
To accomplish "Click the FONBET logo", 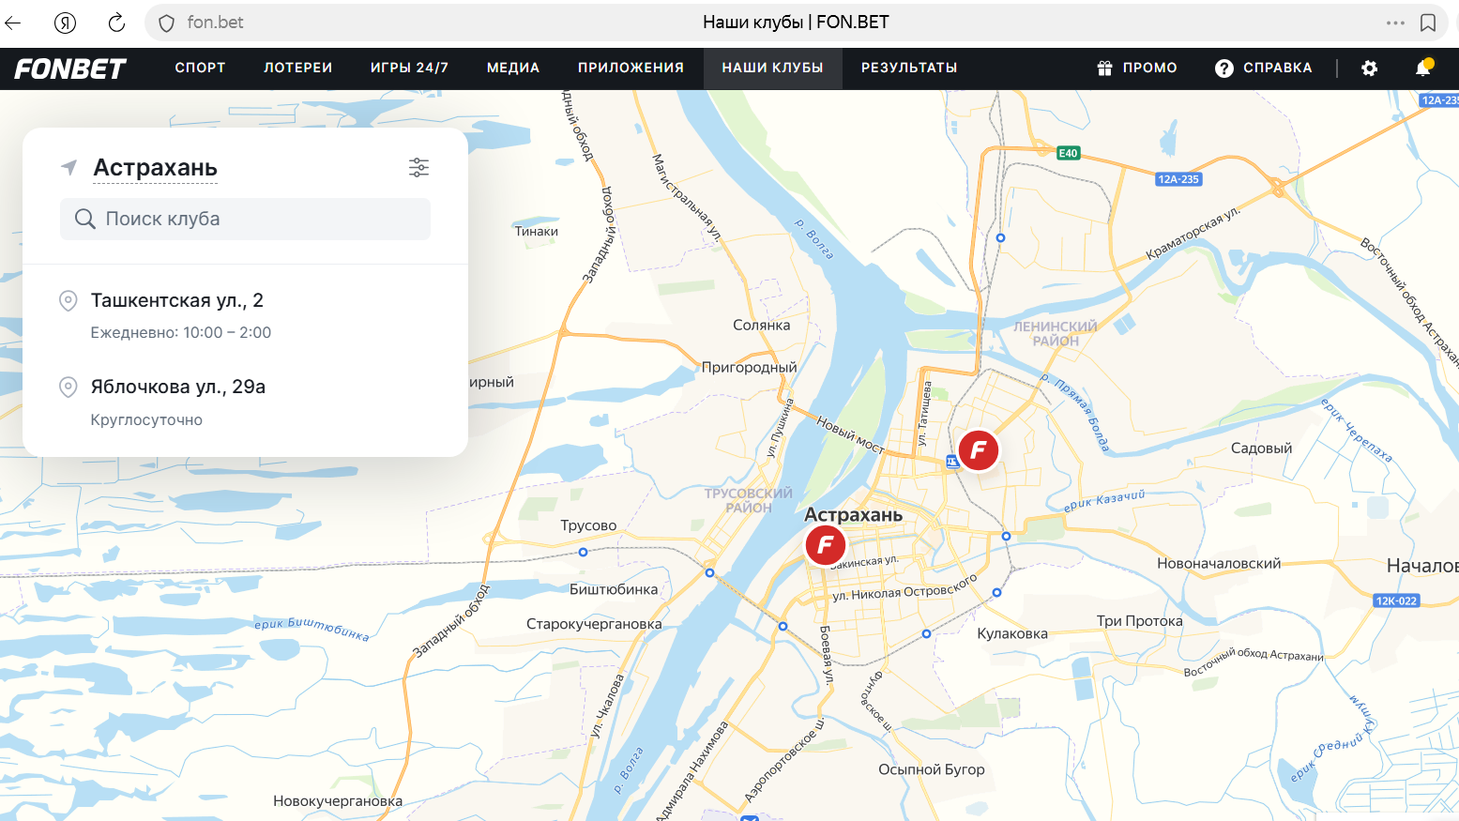I will [x=70, y=68].
